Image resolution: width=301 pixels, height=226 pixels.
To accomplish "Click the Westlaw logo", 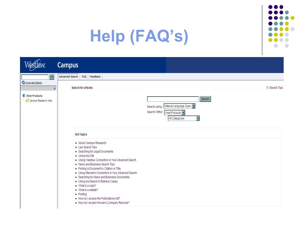I will click(x=35, y=65).
